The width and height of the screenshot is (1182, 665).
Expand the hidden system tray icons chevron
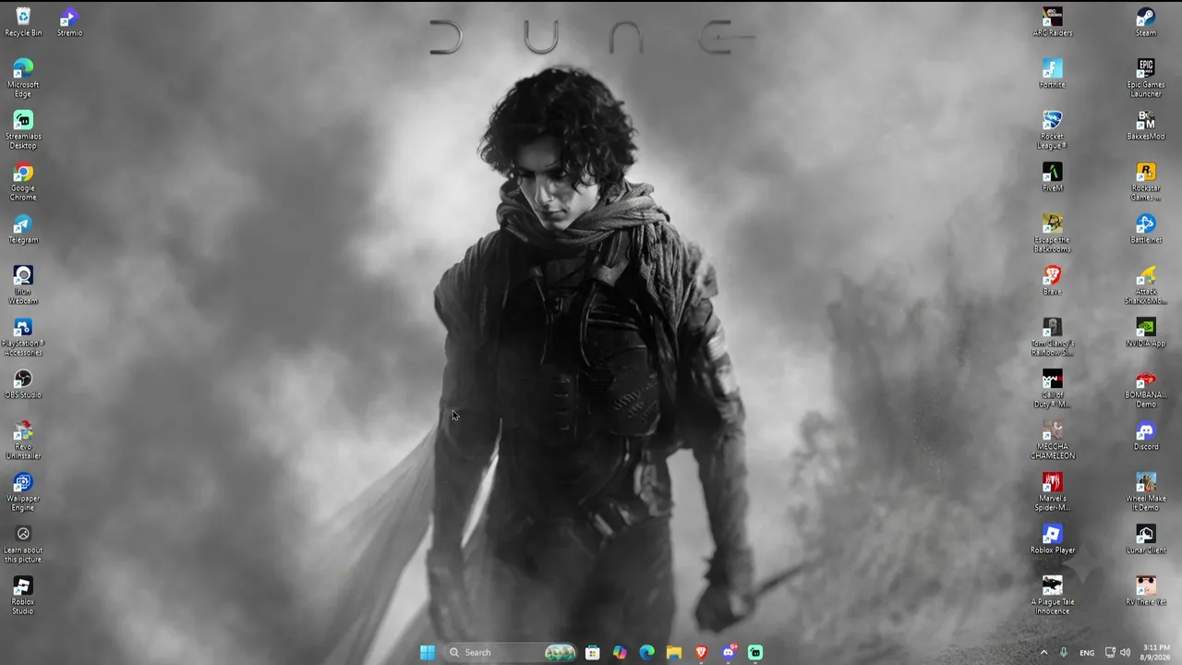point(1044,652)
